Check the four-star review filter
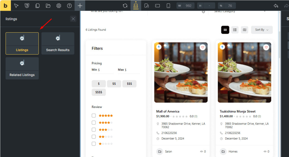 click(x=94, y=123)
